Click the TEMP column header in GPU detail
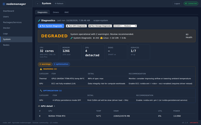This screenshot has height=125, width=201. (x=98, y=111)
